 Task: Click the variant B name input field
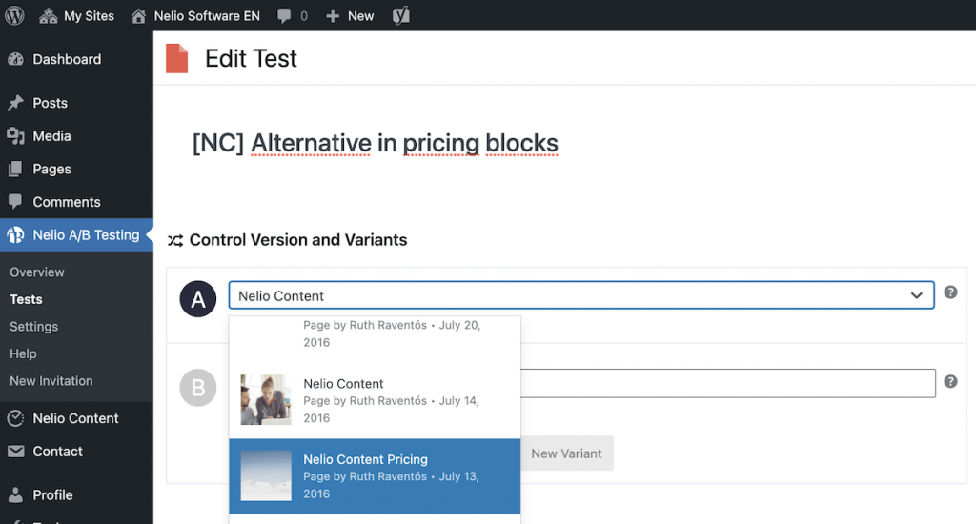pos(727,383)
